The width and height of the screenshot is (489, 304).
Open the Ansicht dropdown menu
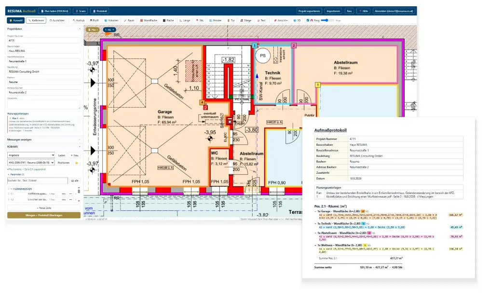[x=281, y=20]
